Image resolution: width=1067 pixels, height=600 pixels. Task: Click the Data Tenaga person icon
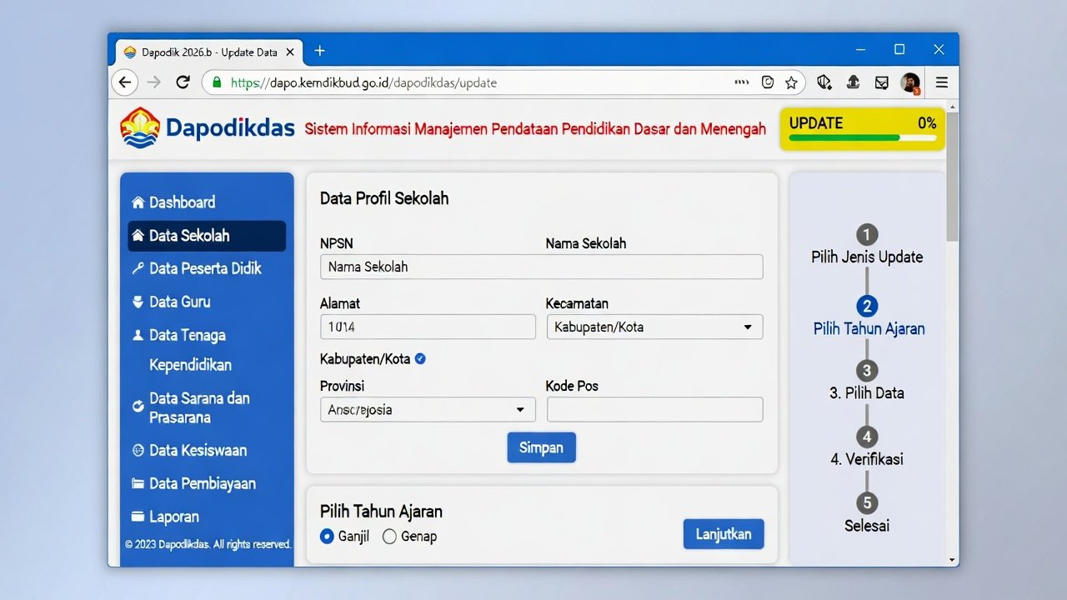(138, 335)
